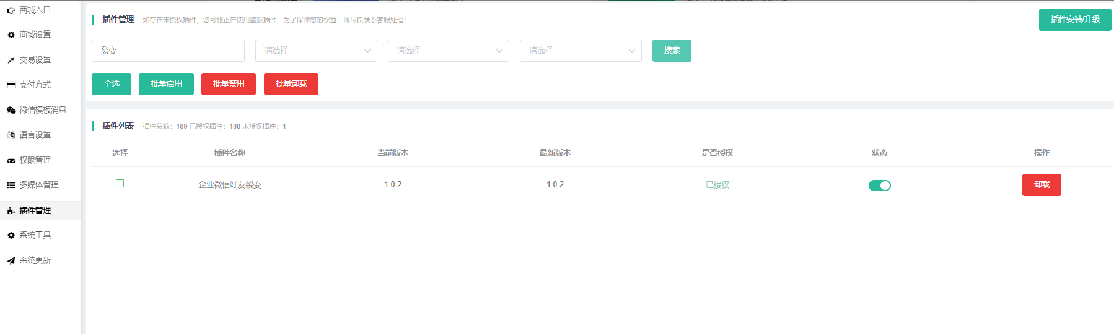Click the 商城入口 sidebar icon
Image resolution: width=1114 pixels, height=334 pixels.
pyautogui.click(x=11, y=10)
